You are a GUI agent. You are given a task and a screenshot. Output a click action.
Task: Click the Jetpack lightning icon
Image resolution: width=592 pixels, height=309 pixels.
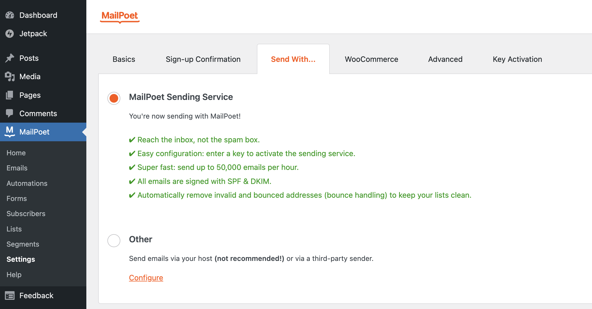click(x=10, y=33)
